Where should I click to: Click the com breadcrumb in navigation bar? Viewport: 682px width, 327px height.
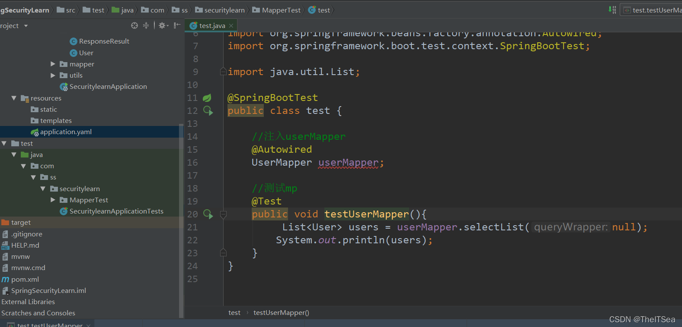[153, 10]
